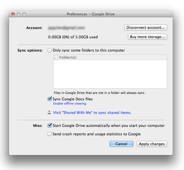184x170 pixels.
Task: Click the '0.00GB (0%) of 5.00GB used' text
Action: coord(73,37)
